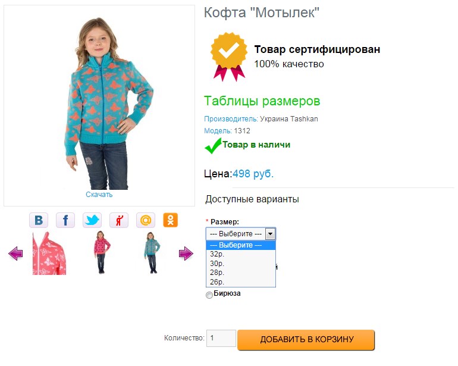This screenshot has height=366, width=458.
Task: Click the Odnoklassniki orange share icon
Action: pos(171,220)
